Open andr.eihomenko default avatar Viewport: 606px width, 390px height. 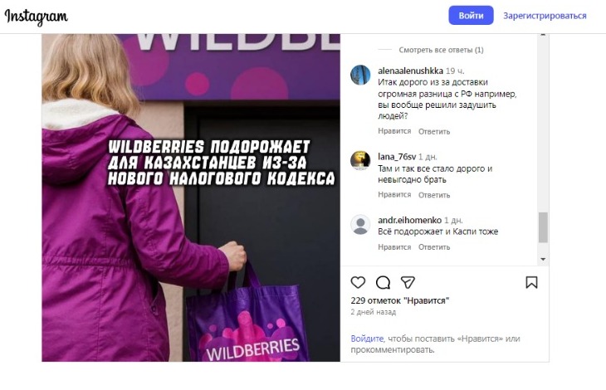(360, 224)
